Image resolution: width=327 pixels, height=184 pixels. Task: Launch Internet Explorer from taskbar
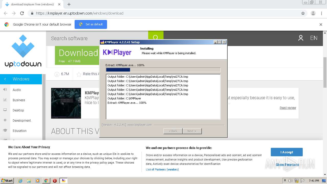(20, 181)
